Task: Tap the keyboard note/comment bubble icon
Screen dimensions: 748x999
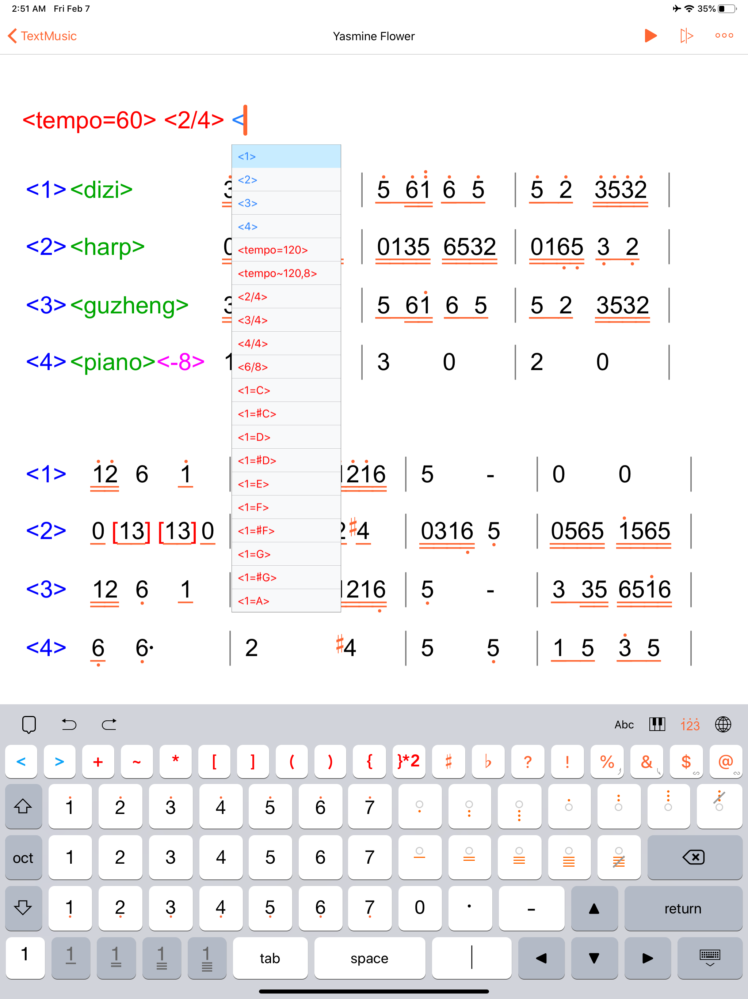Action: pyautogui.click(x=29, y=724)
